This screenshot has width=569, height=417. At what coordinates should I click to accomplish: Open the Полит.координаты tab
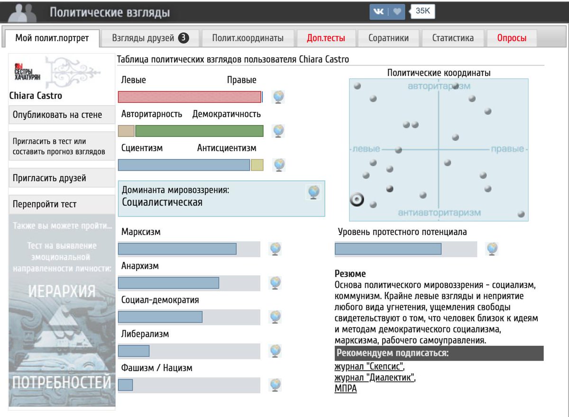pyautogui.click(x=248, y=38)
